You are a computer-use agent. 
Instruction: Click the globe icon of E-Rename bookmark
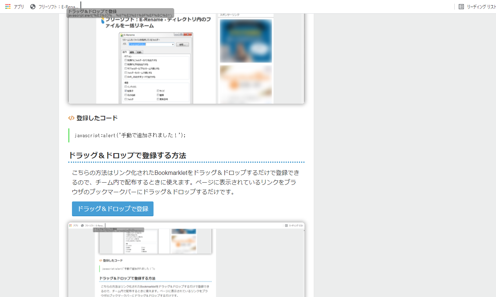point(33,7)
